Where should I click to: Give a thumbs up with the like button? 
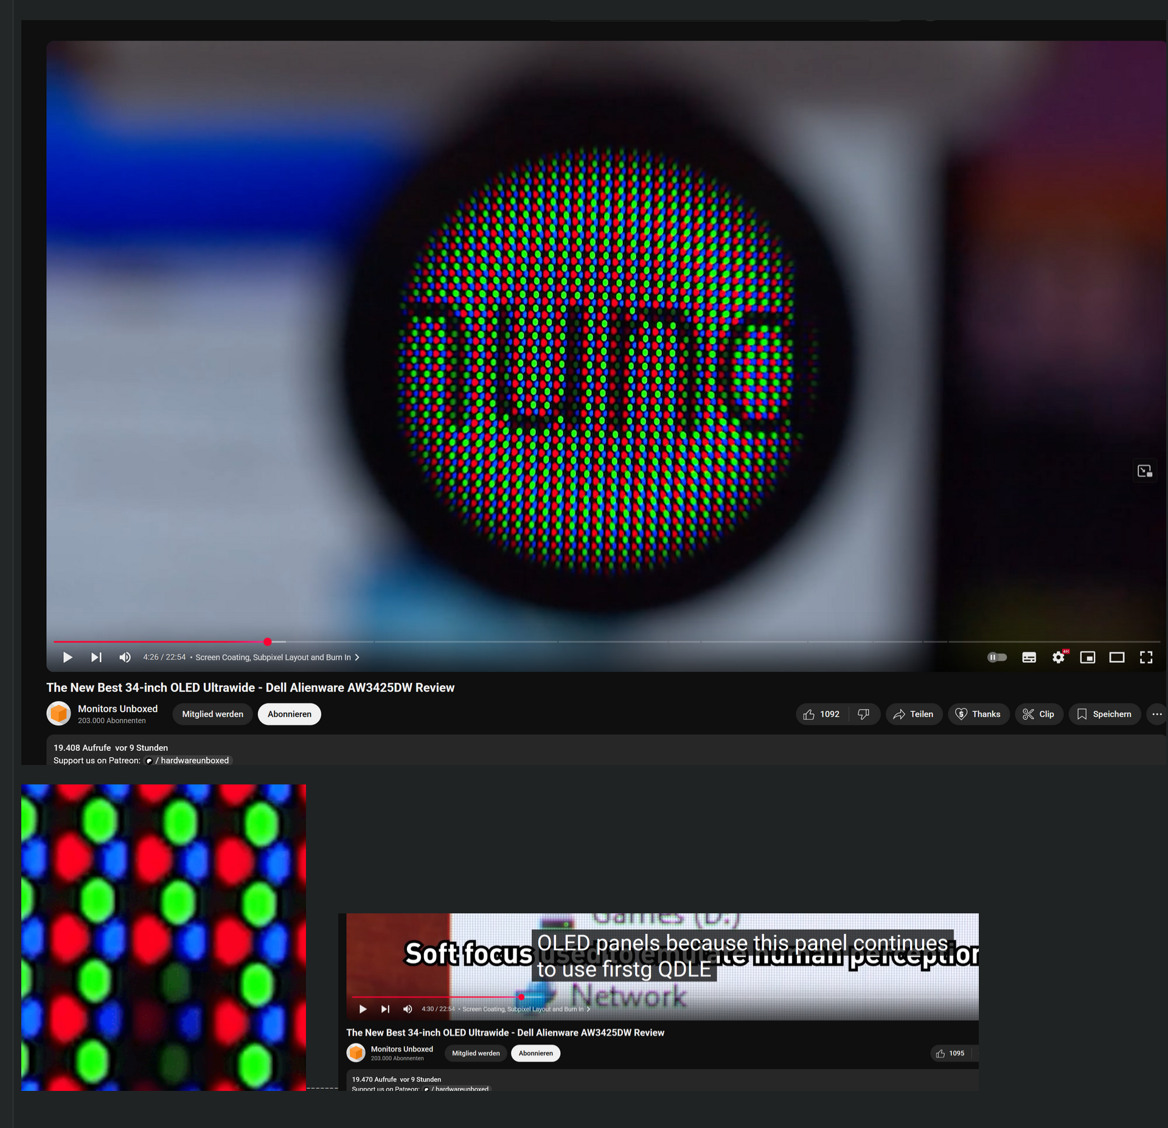pyautogui.click(x=814, y=714)
